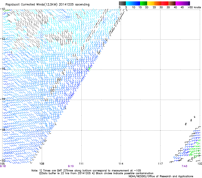Click the '-16' latitude axis label
This screenshot has height=178, width=202.
coord(2,99)
